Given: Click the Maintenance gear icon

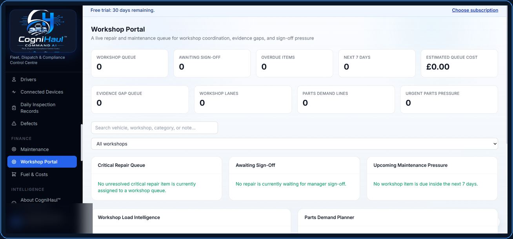Looking at the screenshot, I should (x=14, y=149).
